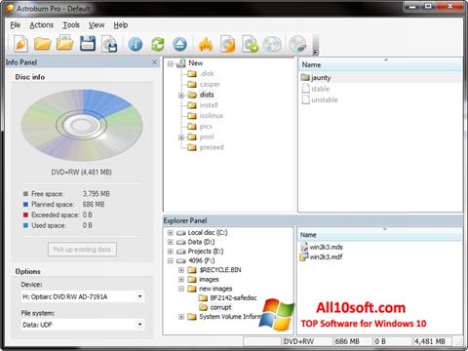
Task: Open the Tools menu
Action: tap(71, 25)
